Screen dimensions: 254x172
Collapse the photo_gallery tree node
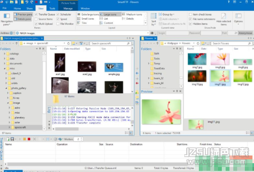(6, 88)
